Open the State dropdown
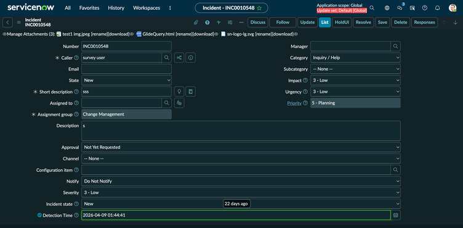Image resolution: width=463 pixels, height=228 pixels. (126, 80)
